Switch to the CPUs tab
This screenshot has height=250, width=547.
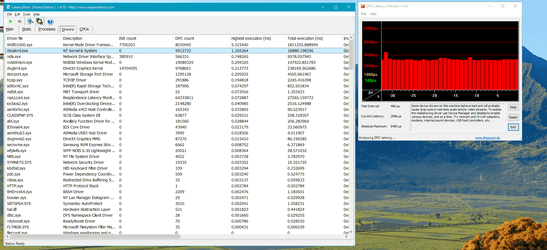coord(84,29)
